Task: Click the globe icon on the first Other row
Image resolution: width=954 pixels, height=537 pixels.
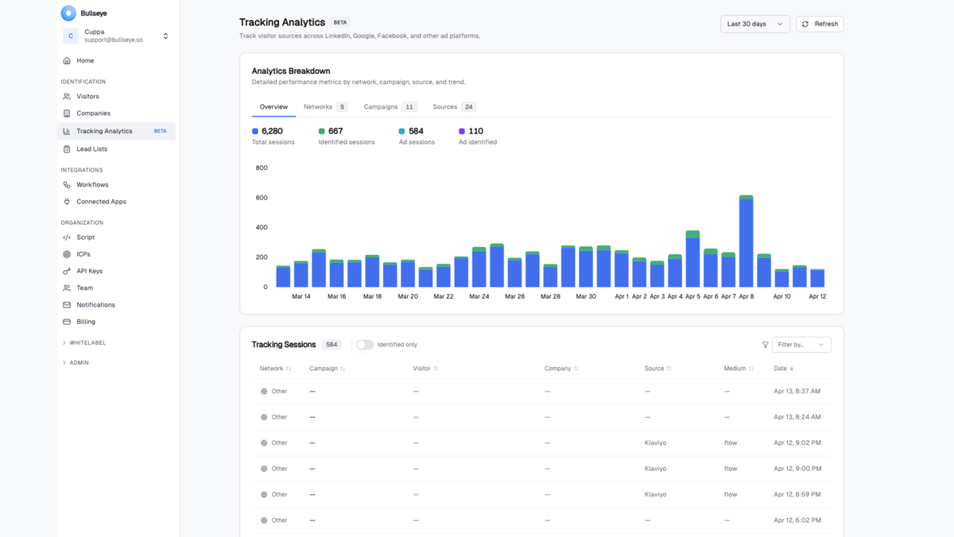Action: click(x=262, y=391)
